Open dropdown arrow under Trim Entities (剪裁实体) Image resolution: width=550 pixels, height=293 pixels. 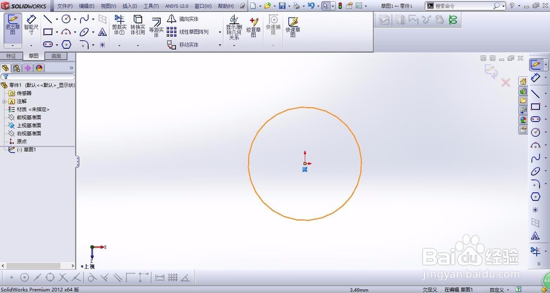click(x=119, y=45)
